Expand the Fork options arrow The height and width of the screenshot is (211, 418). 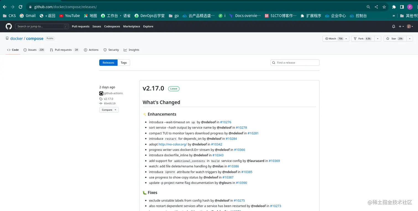pyautogui.click(x=378, y=39)
